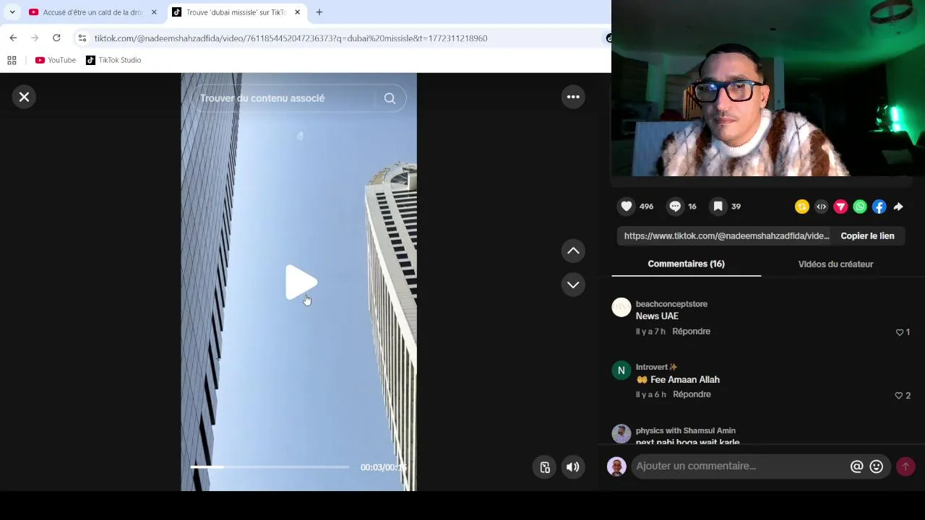Go to previous video with up chevron
Screen dimensions: 925x520
click(573, 251)
